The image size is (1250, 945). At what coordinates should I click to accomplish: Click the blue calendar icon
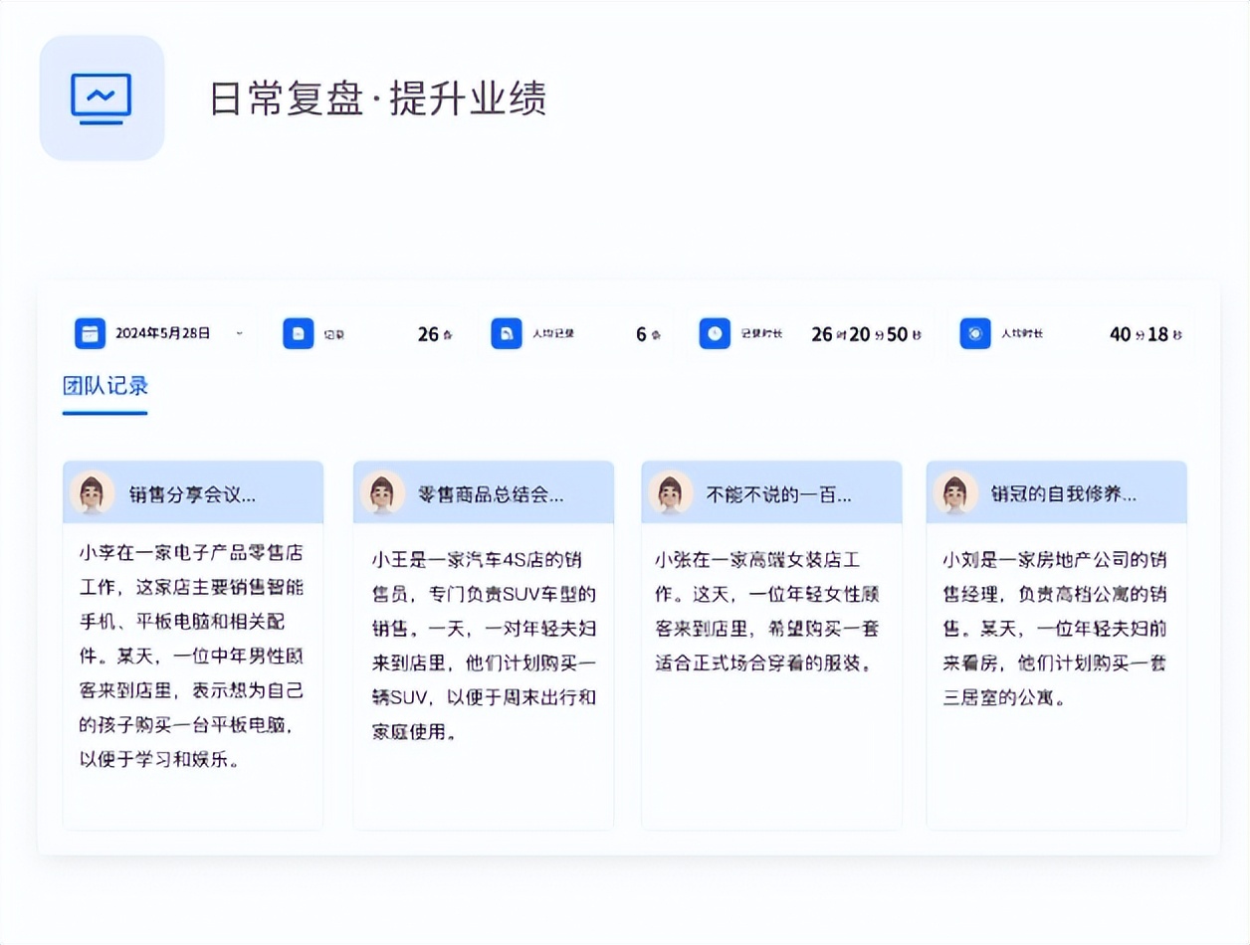(90, 333)
